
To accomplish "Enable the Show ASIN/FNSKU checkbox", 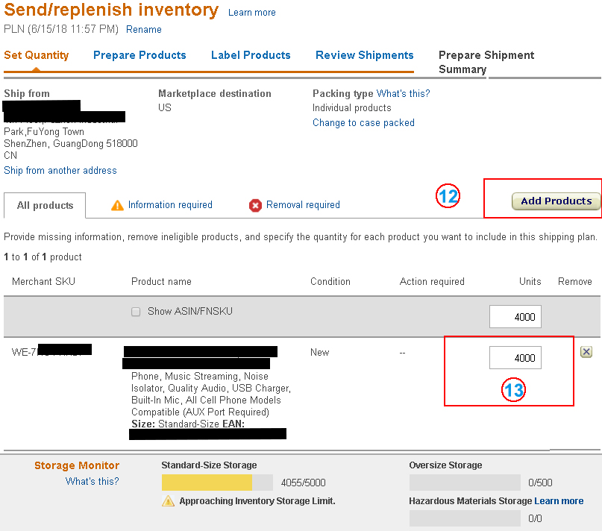I will [136, 312].
